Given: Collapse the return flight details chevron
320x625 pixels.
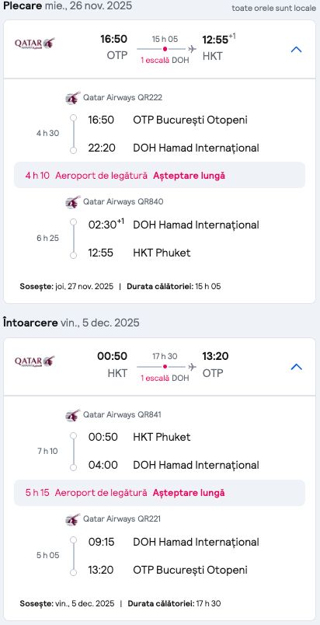Looking at the screenshot, I should [x=296, y=367].
